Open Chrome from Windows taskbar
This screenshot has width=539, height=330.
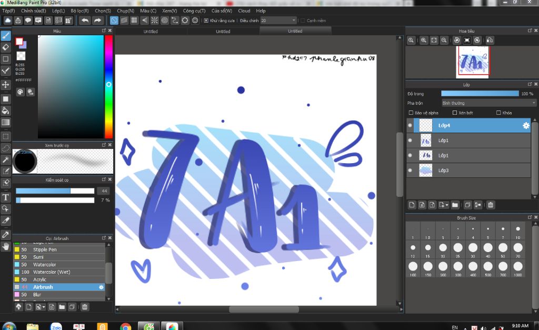pyautogui.click(x=125, y=326)
